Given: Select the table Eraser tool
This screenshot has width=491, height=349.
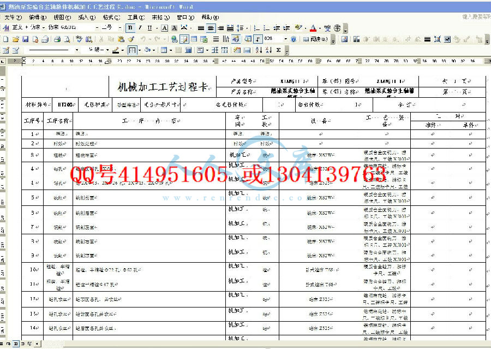Looking at the screenshot, I should 16,50.
